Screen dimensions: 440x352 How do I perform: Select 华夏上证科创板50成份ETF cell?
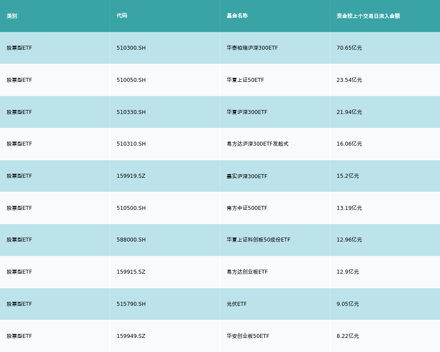point(258,240)
